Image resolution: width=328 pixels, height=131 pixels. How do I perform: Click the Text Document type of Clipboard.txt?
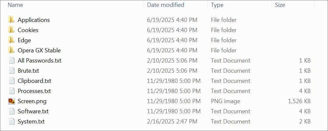pyautogui.click(x=231, y=81)
